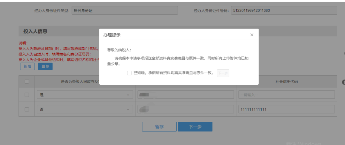Image resolution: width=345 pixels, height=145 pixels.
Task: Click the chevron arrow of the 是 dropdown
Action: (x=128, y=95)
